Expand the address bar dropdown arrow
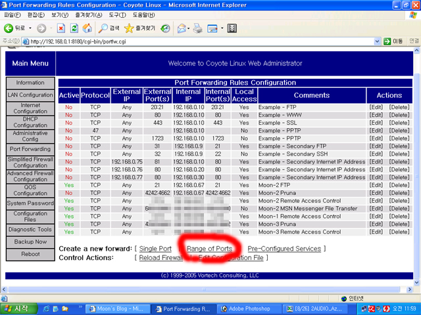This screenshot has width=421, height=315. 377,41
